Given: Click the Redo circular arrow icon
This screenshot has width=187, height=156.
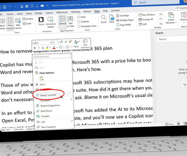Looking at the screenshot, I should click(16, 7).
